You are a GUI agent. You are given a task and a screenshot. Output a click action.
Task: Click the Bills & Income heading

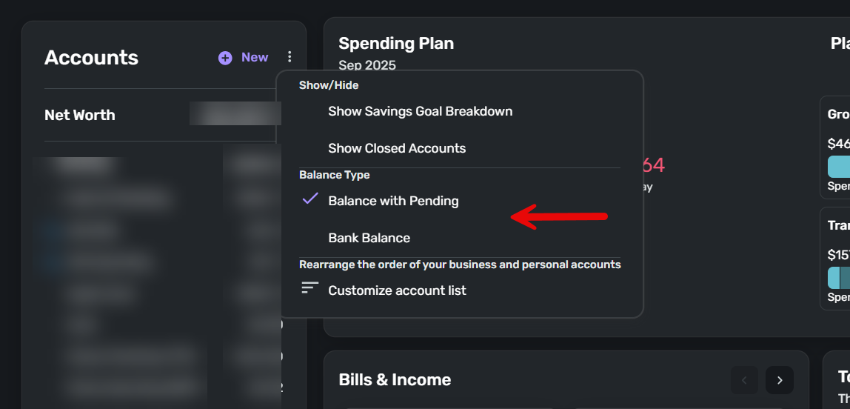tap(395, 380)
